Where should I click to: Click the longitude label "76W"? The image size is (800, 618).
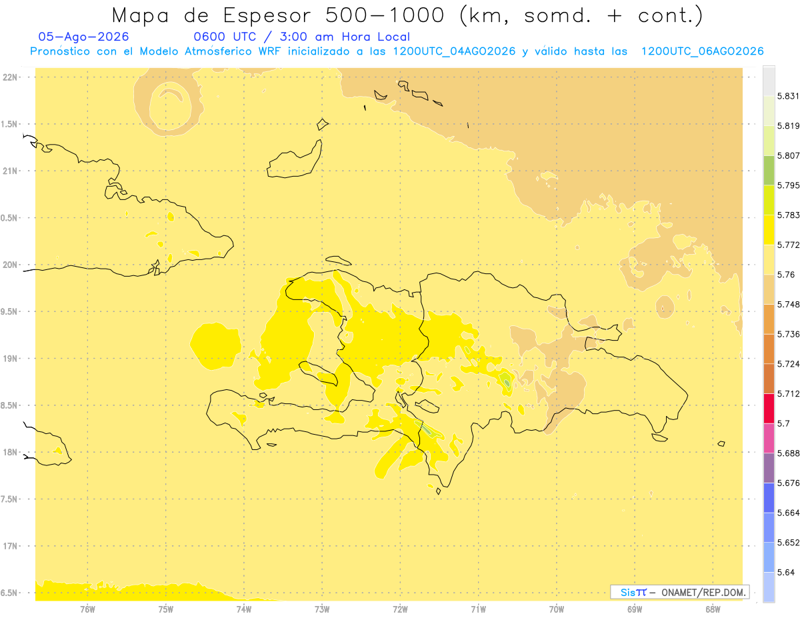point(87,609)
